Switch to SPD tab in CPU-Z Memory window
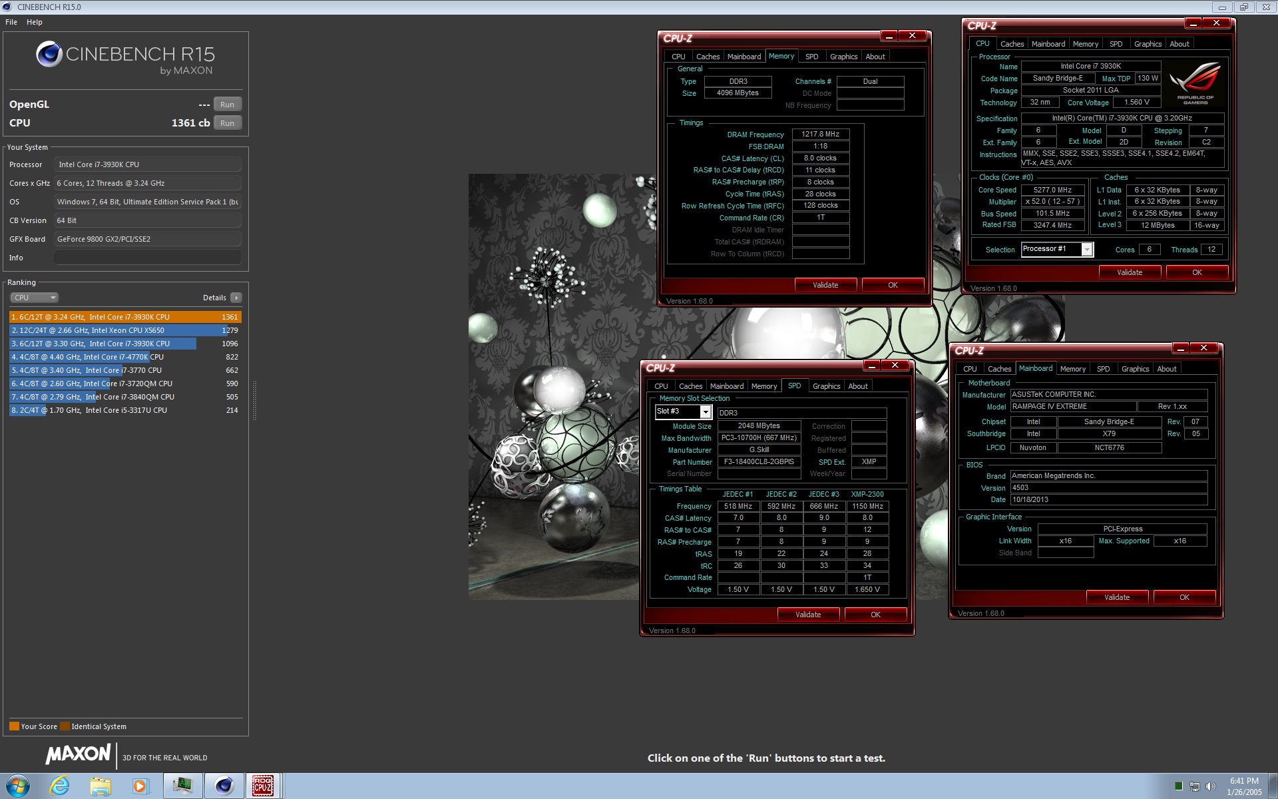Screen dimensions: 1278x799 (x=812, y=57)
